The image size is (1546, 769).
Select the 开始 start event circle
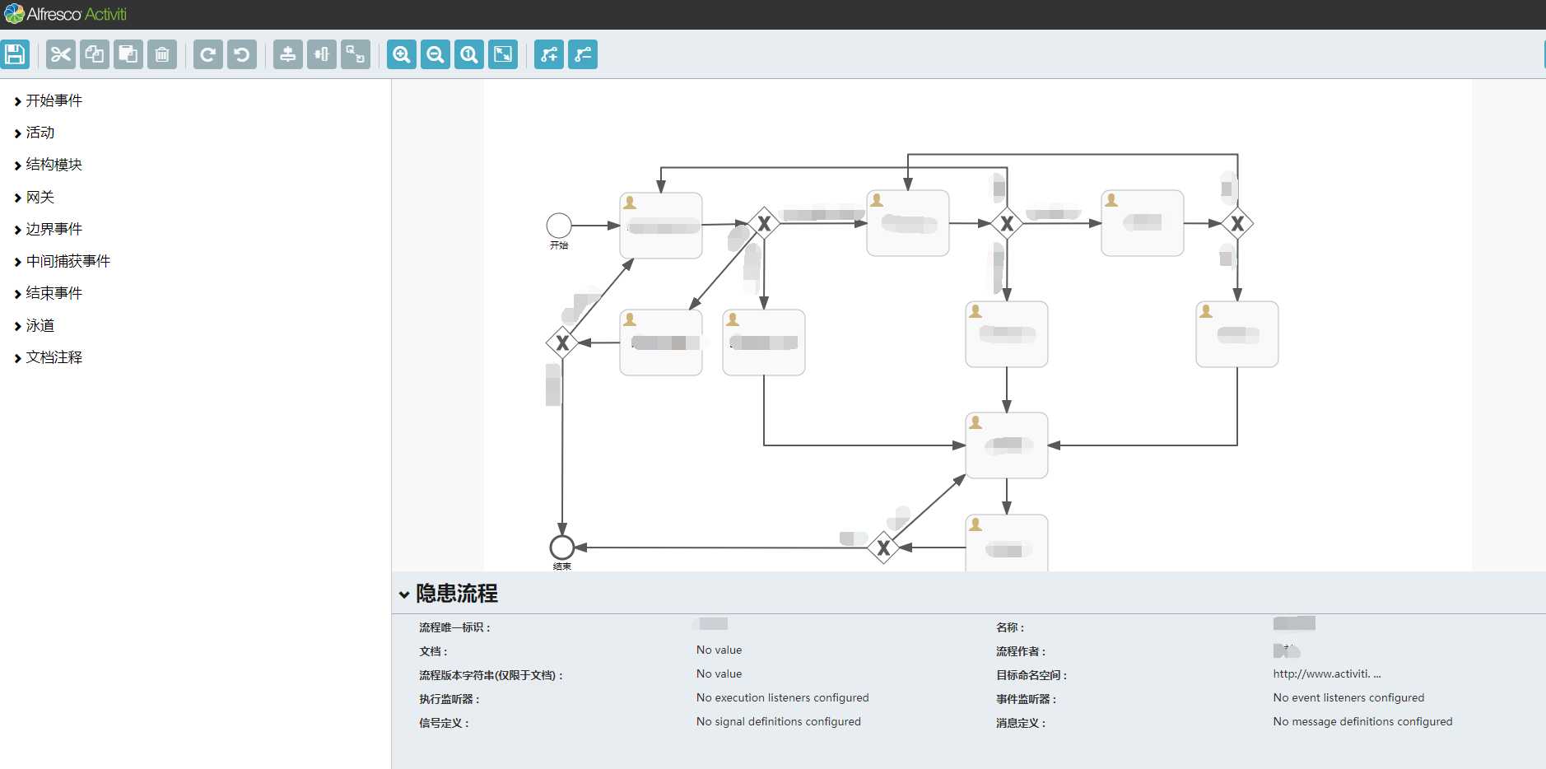pos(559,226)
